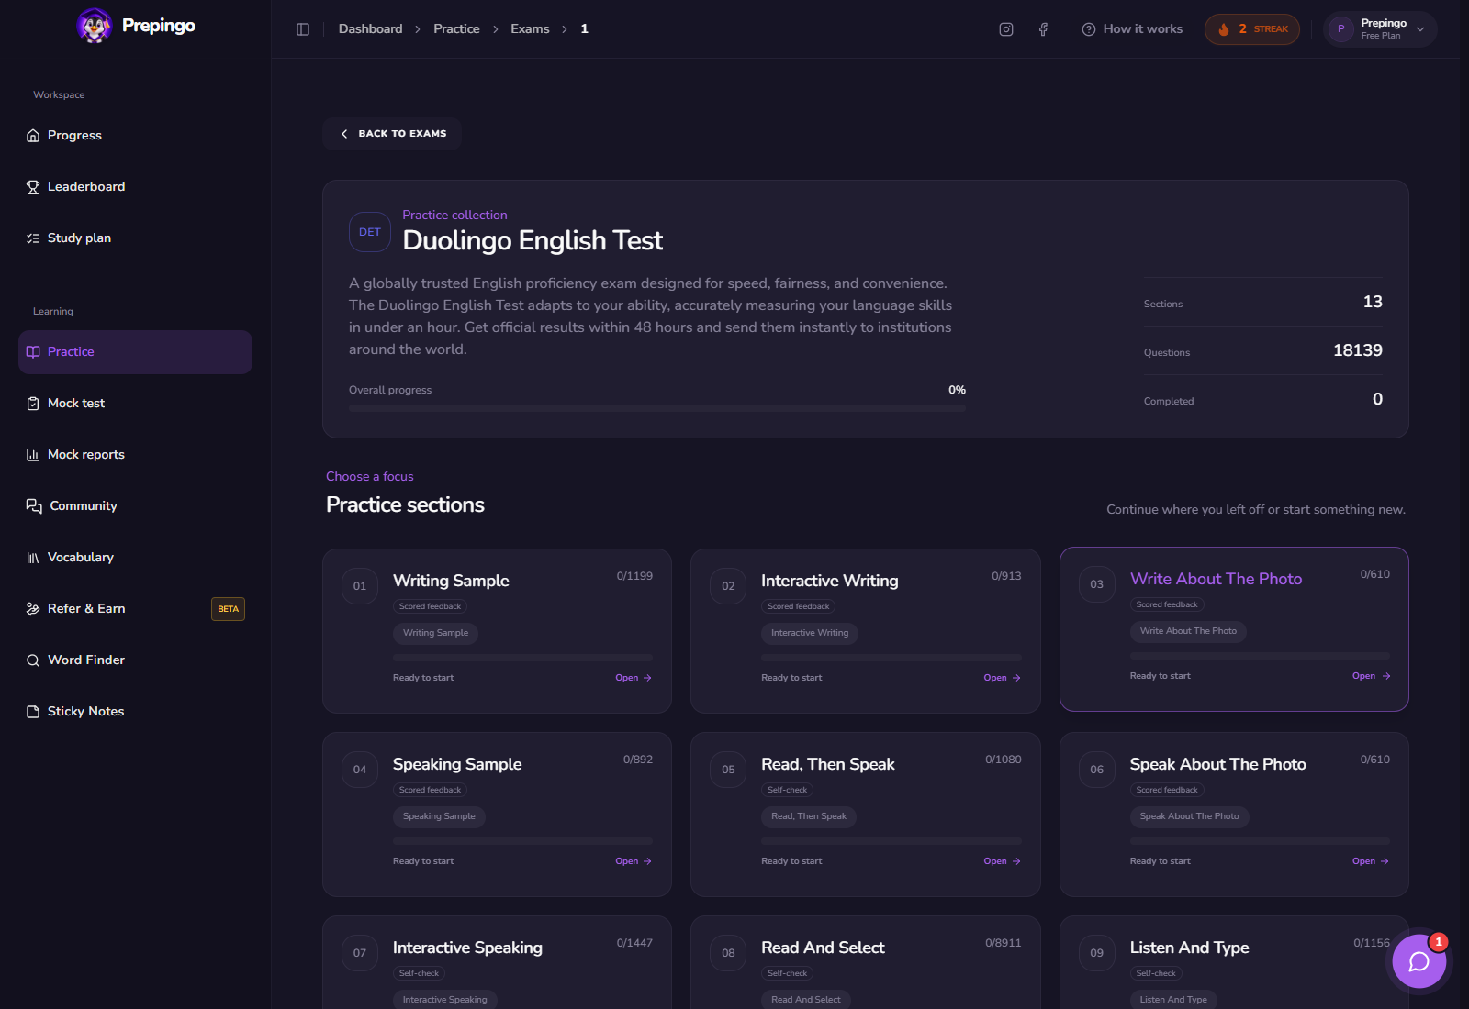Image resolution: width=1469 pixels, height=1009 pixels.
Task: Go to Dashboard breadcrumb
Action: 370,29
